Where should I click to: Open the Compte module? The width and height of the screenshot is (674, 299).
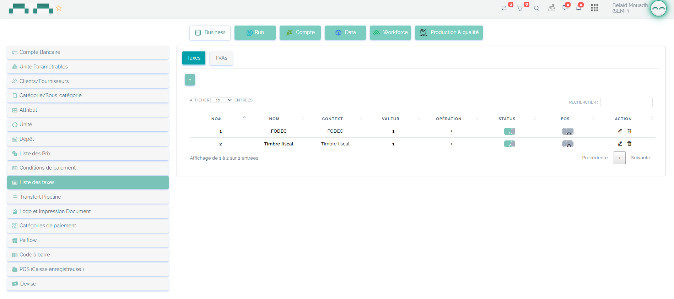point(300,32)
